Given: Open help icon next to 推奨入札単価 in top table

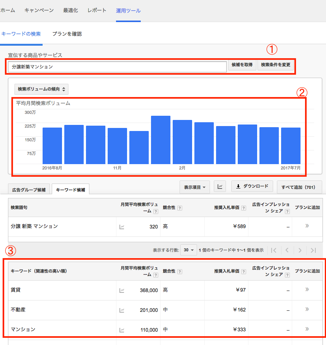Looking at the screenshot, I should tap(243, 208).
